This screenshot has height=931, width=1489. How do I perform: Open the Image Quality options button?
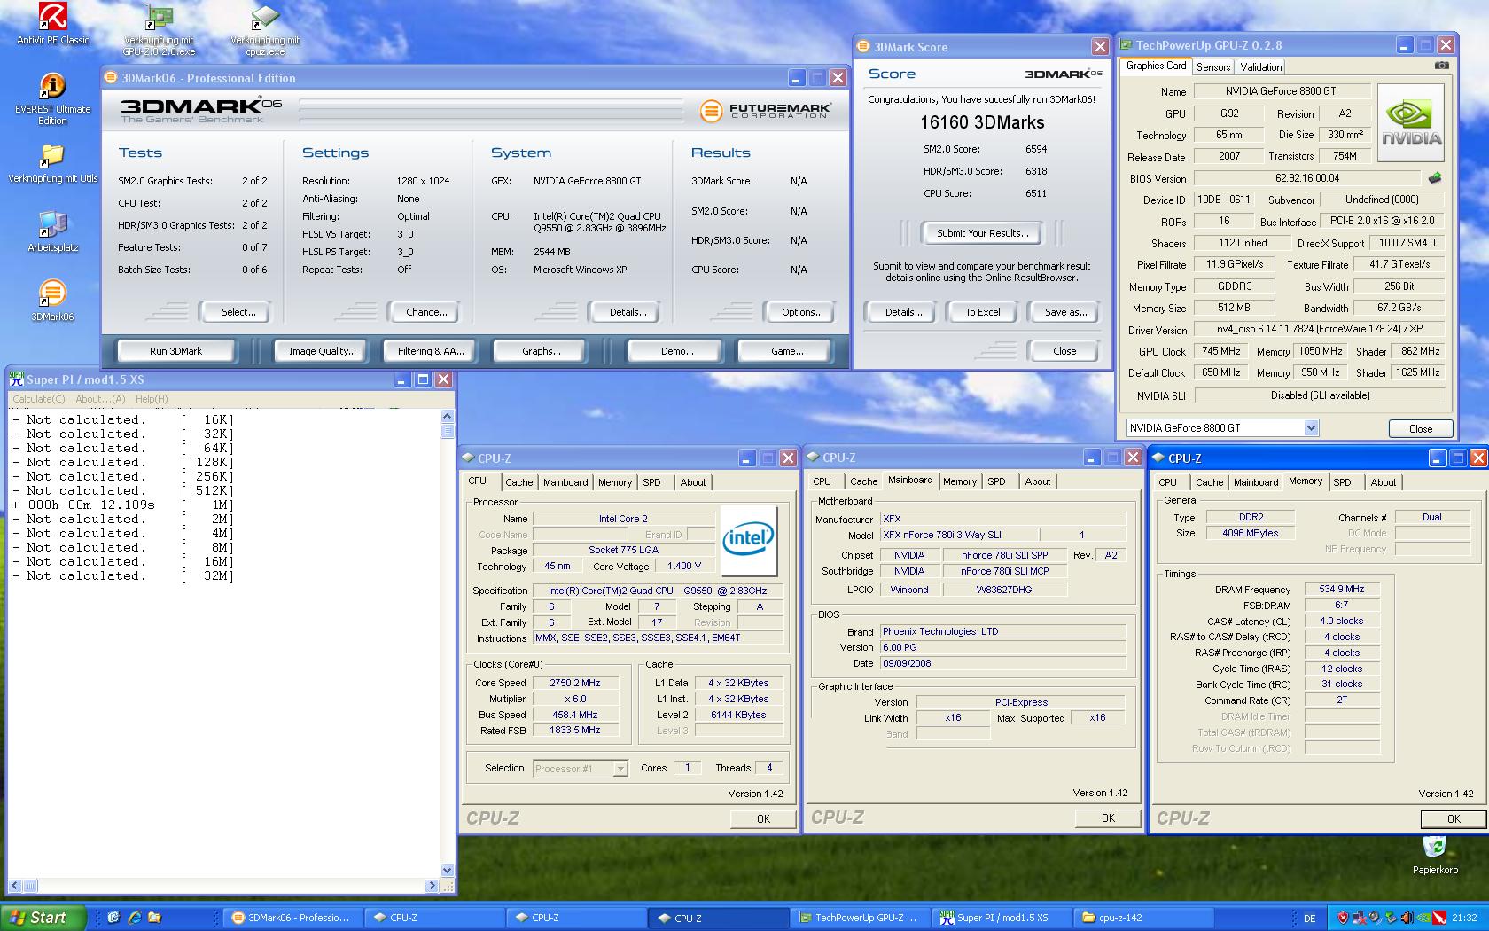(322, 351)
